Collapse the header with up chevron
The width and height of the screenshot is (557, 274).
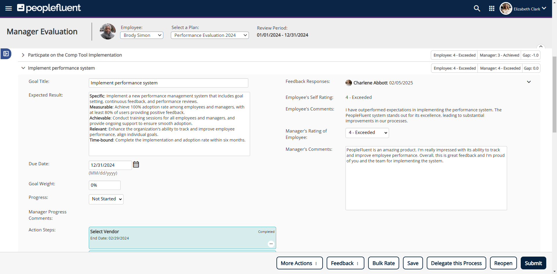[541, 47]
